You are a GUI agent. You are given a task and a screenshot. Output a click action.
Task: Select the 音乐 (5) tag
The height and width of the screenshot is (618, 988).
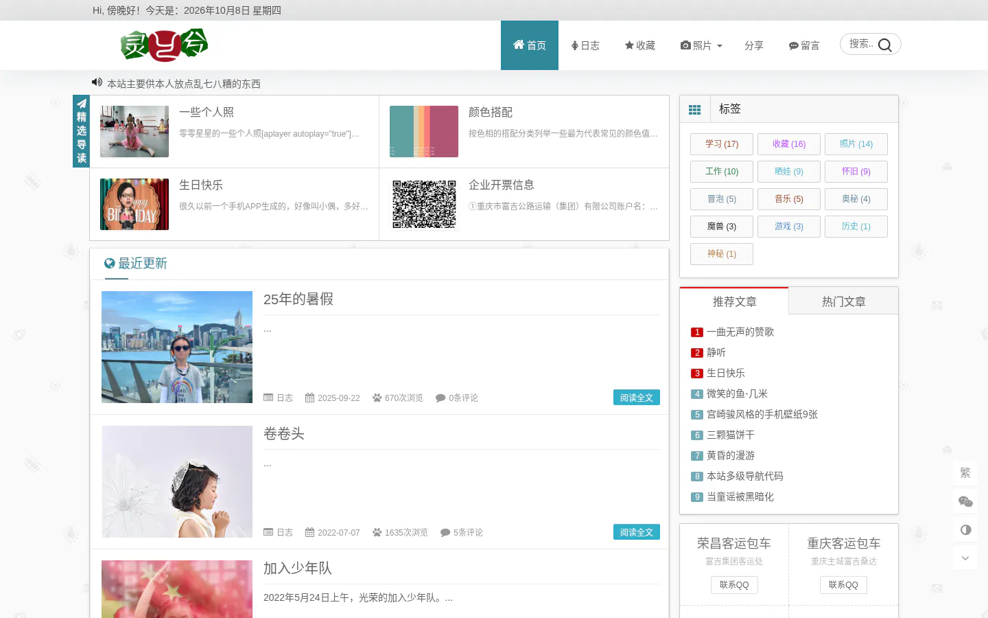[x=789, y=199]
